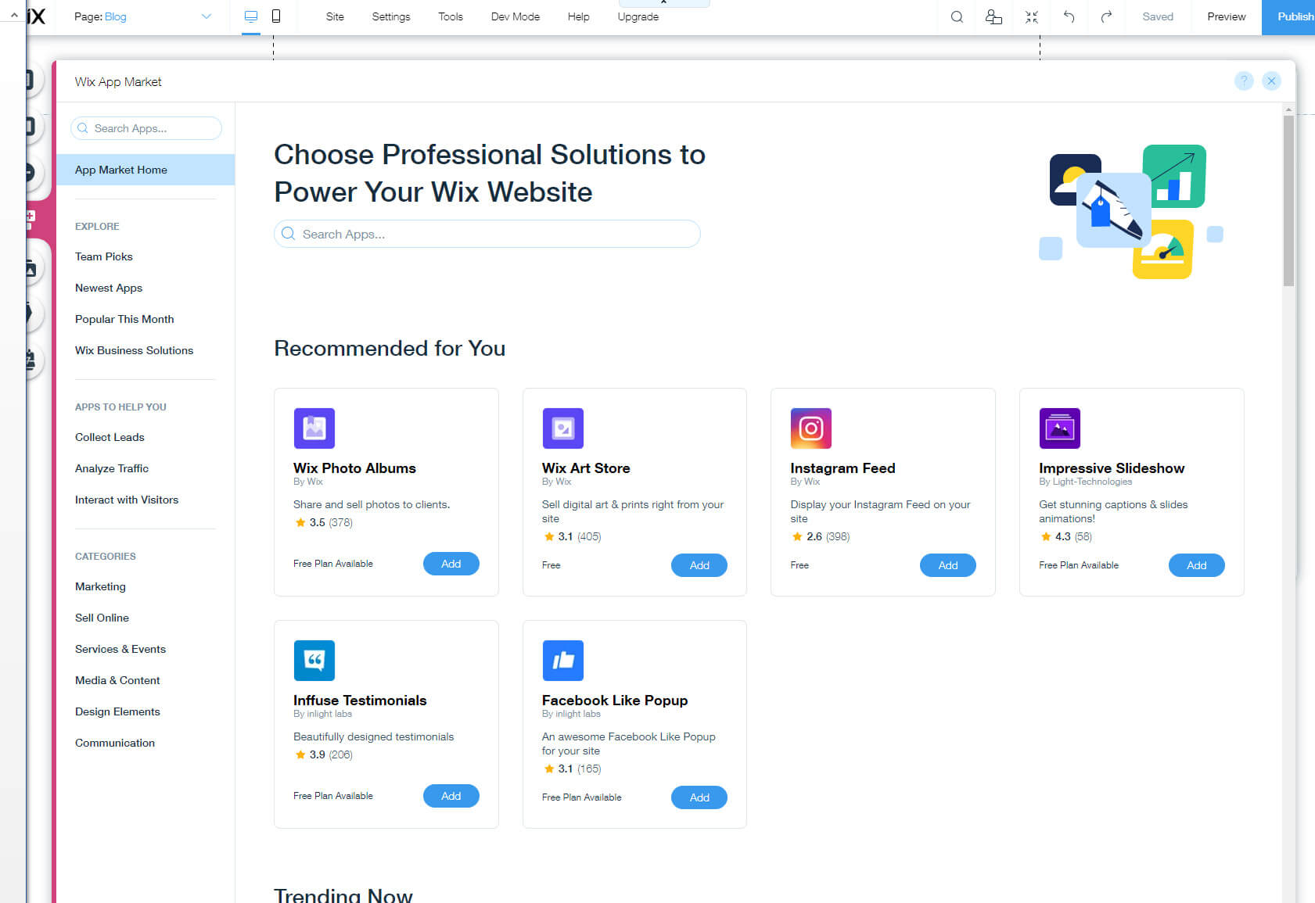Open App Market help question mark icon
Screen dimensions: 1315x903
click(1244, 81)
